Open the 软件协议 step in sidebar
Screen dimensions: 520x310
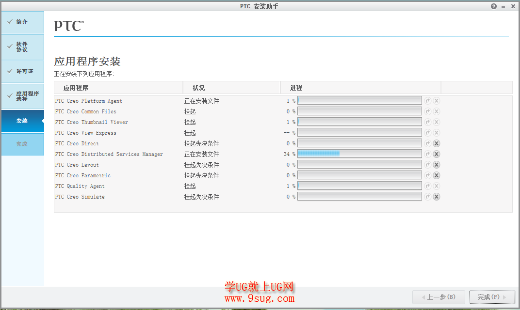[x=22, y=46]
